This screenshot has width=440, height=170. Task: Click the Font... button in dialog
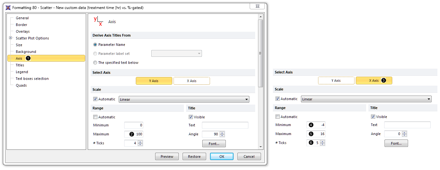click(214, 144)
